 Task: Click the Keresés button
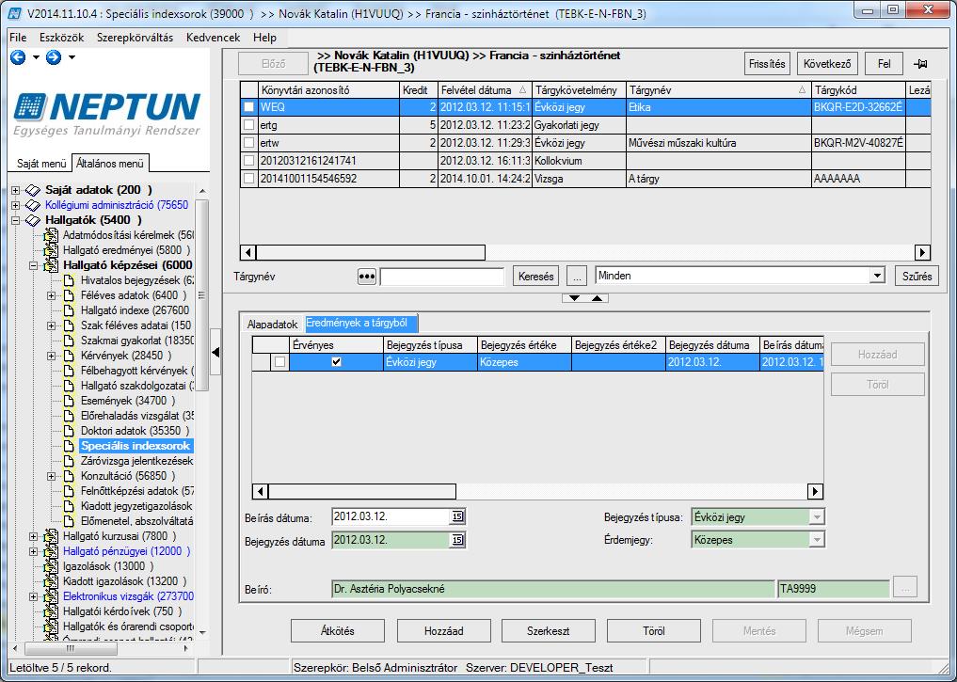(535, 277)
